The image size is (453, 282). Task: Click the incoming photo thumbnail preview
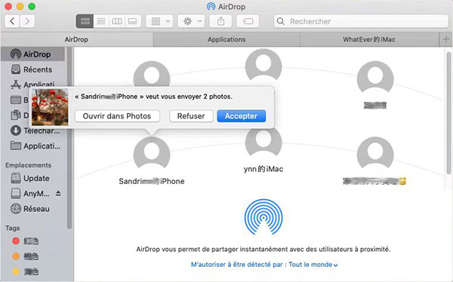point(50,107)
